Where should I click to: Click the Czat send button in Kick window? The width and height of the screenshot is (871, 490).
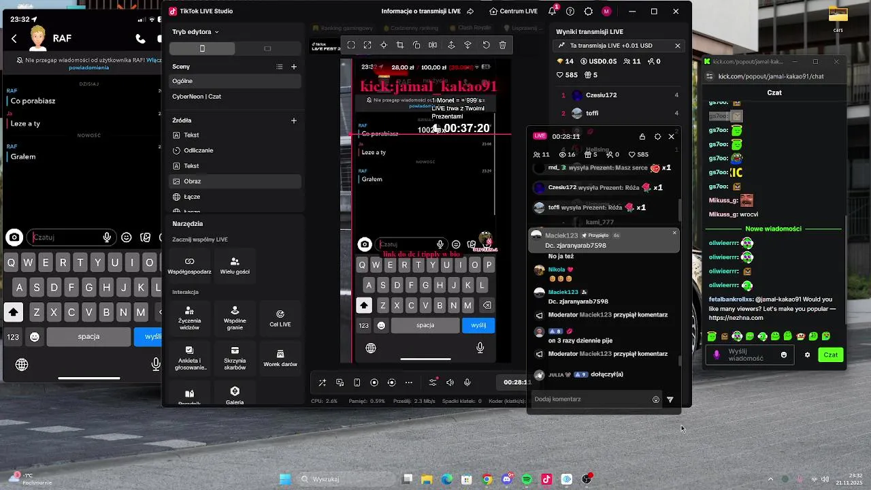[831, 355]
